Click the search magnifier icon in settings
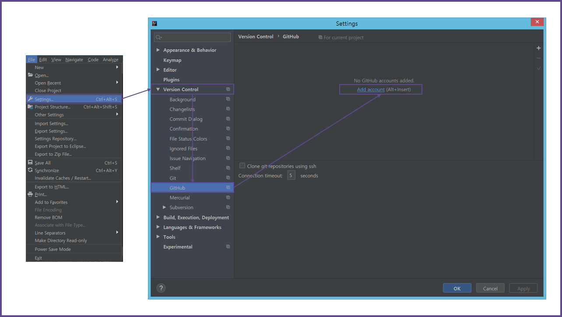 [158, 38]
